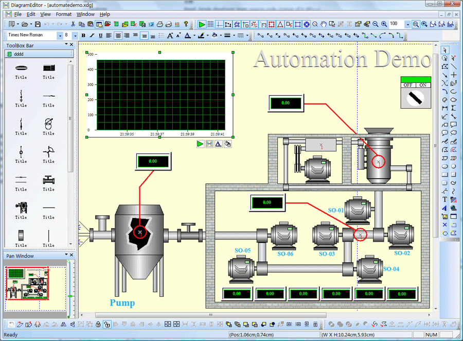
Task: Select the Pan hand tool
Action: [324, 24]
